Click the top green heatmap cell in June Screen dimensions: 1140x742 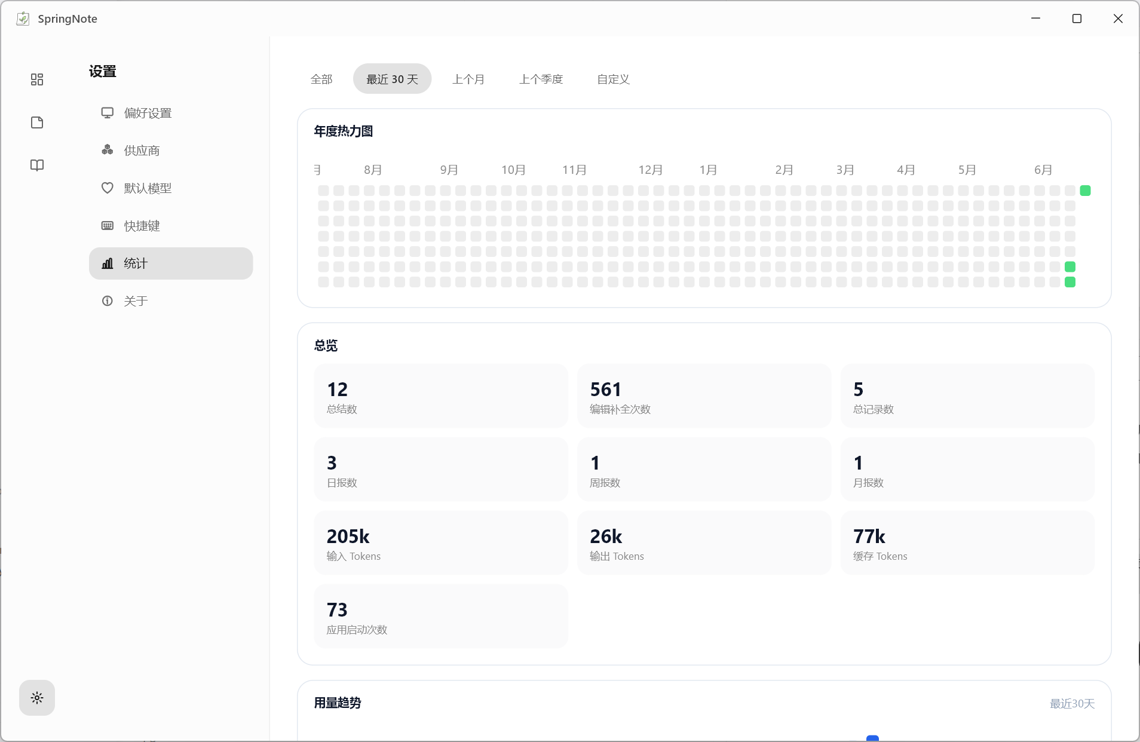(1085, 191)
